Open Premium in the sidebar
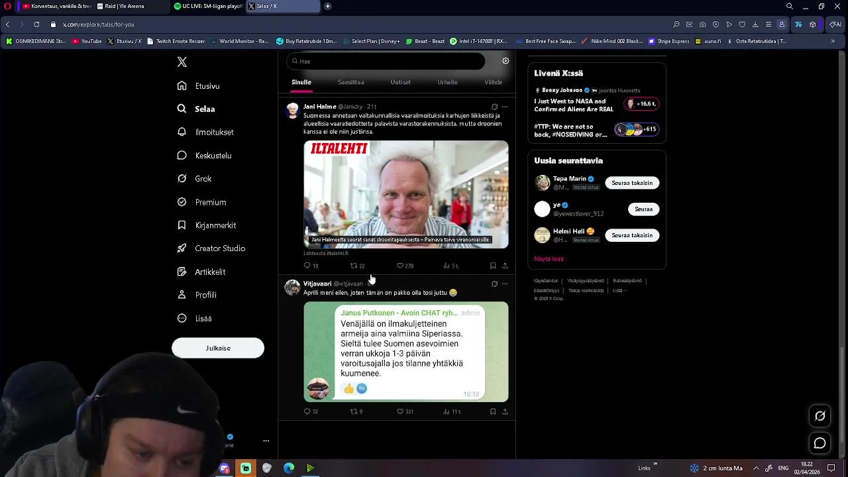Viewport: 848px width, 477px height. click(201, 202)
